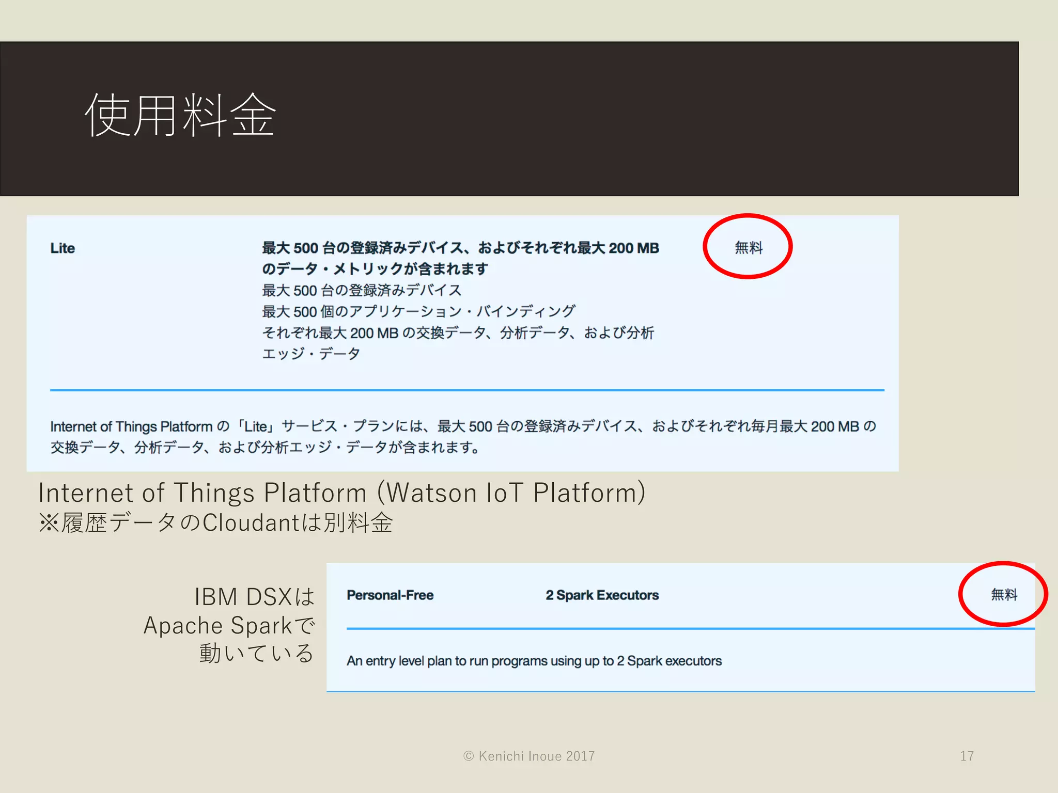Click the text Apache Sparkで

click(x=229, y=625)
